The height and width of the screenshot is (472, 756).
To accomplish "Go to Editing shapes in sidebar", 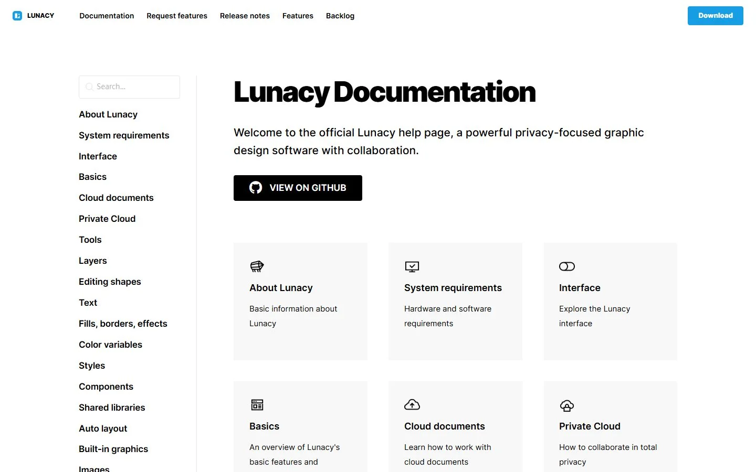I will [110, 282].
